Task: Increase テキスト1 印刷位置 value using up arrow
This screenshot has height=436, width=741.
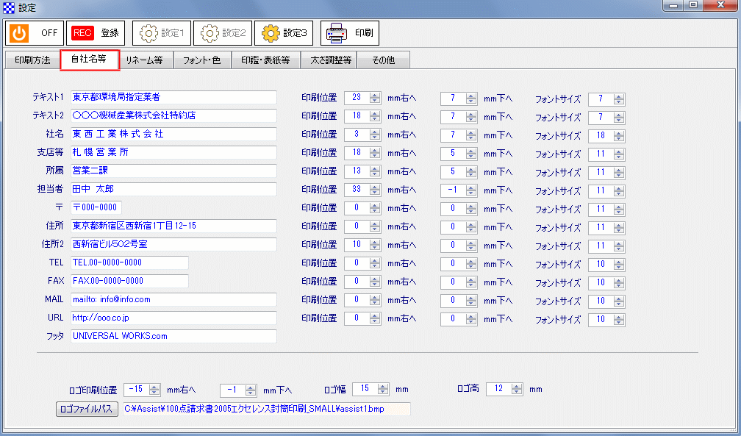Action: (x=376, y=95)
